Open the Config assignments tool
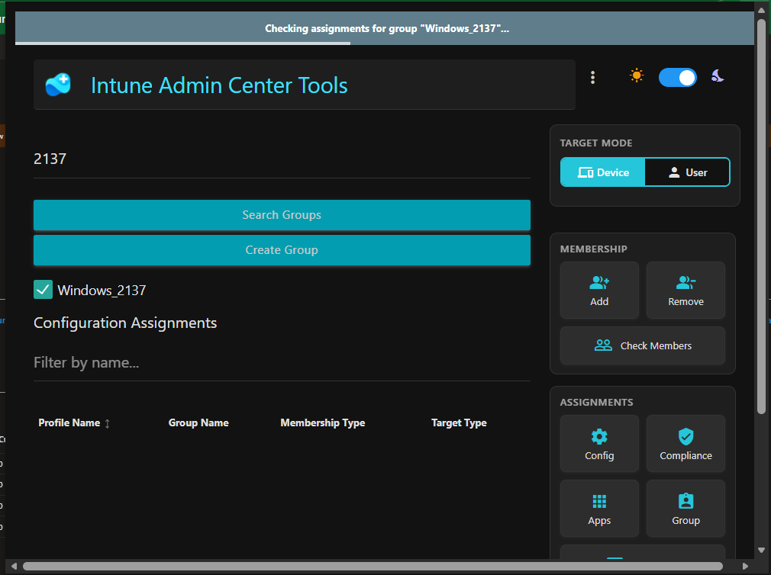 (x=599, y=443)
